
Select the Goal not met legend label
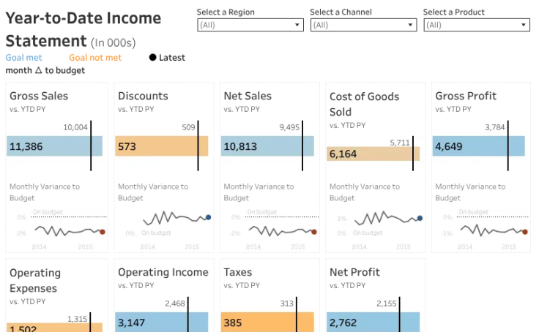coord(95,57)
